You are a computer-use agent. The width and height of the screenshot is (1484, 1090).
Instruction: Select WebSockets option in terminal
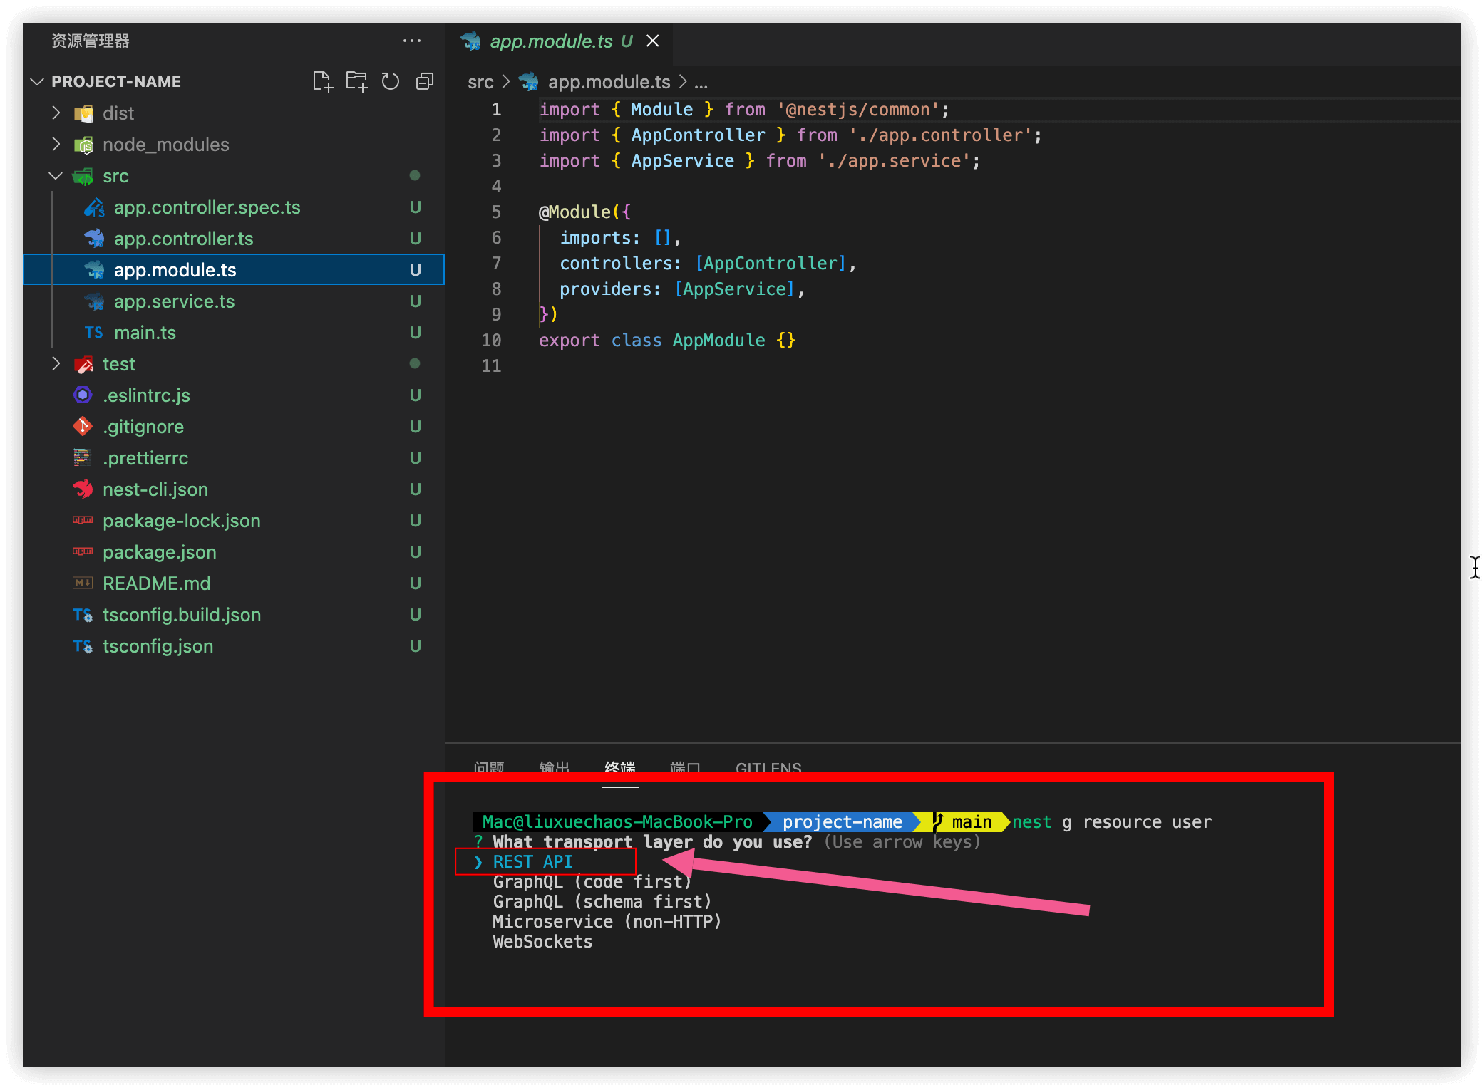[x=542, y=942]
